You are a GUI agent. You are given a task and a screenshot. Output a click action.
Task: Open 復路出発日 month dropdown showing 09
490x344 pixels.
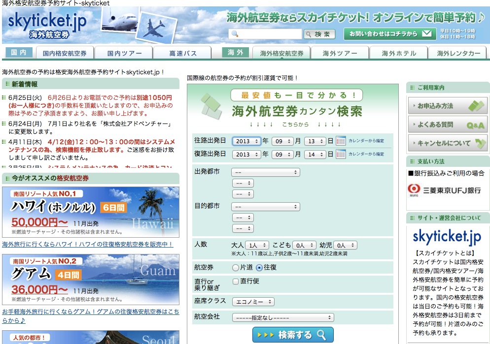[x=282, y=155]
